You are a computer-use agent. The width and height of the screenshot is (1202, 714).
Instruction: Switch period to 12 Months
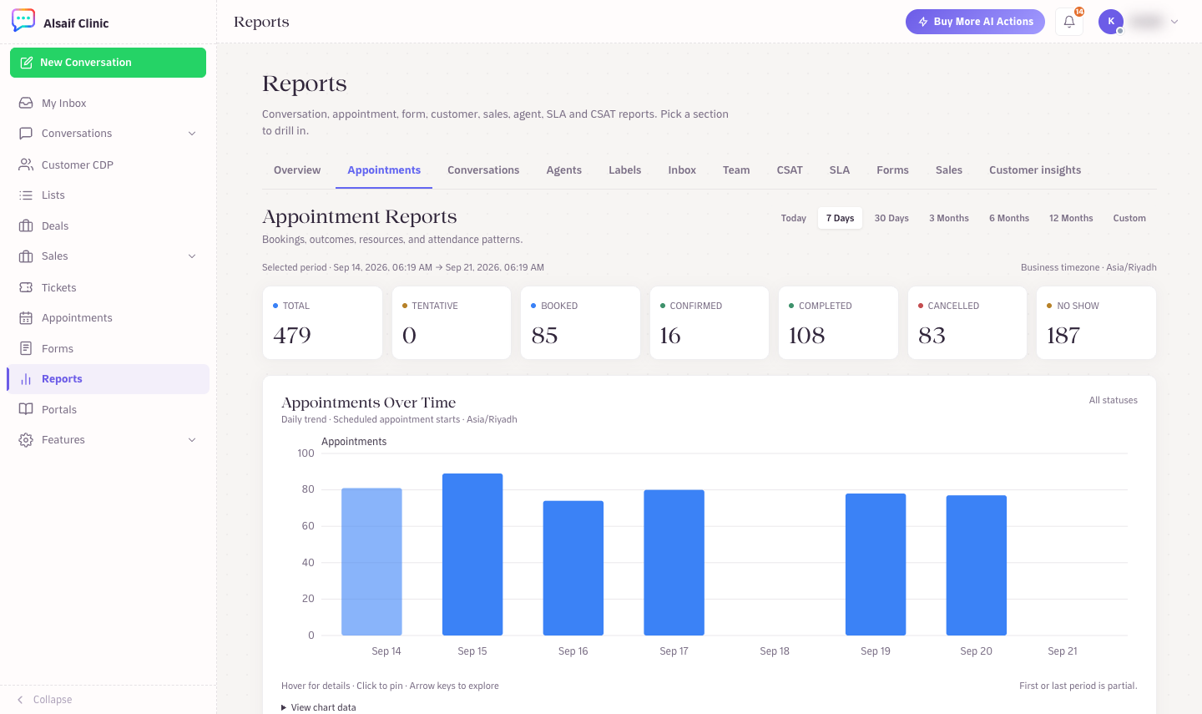coord(1071,218)
